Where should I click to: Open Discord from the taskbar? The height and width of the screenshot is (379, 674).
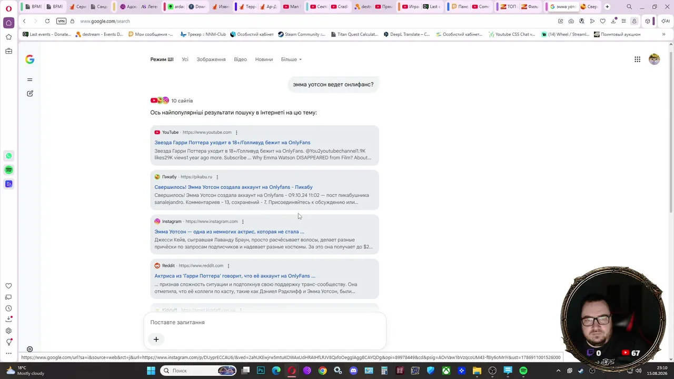coord(353,371)
